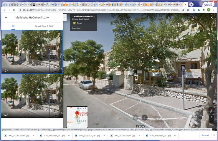Open a new browser tab
This screenshot has width=218, height=141.
point(191,4)
